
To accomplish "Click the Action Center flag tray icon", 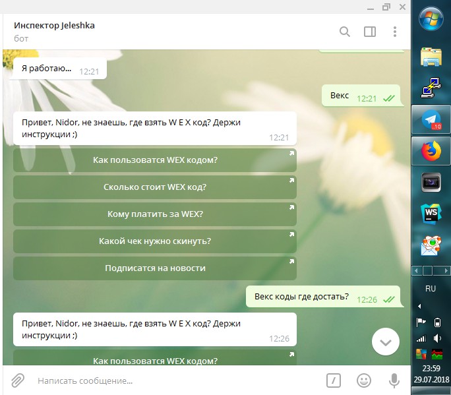I will coord(421,322).
